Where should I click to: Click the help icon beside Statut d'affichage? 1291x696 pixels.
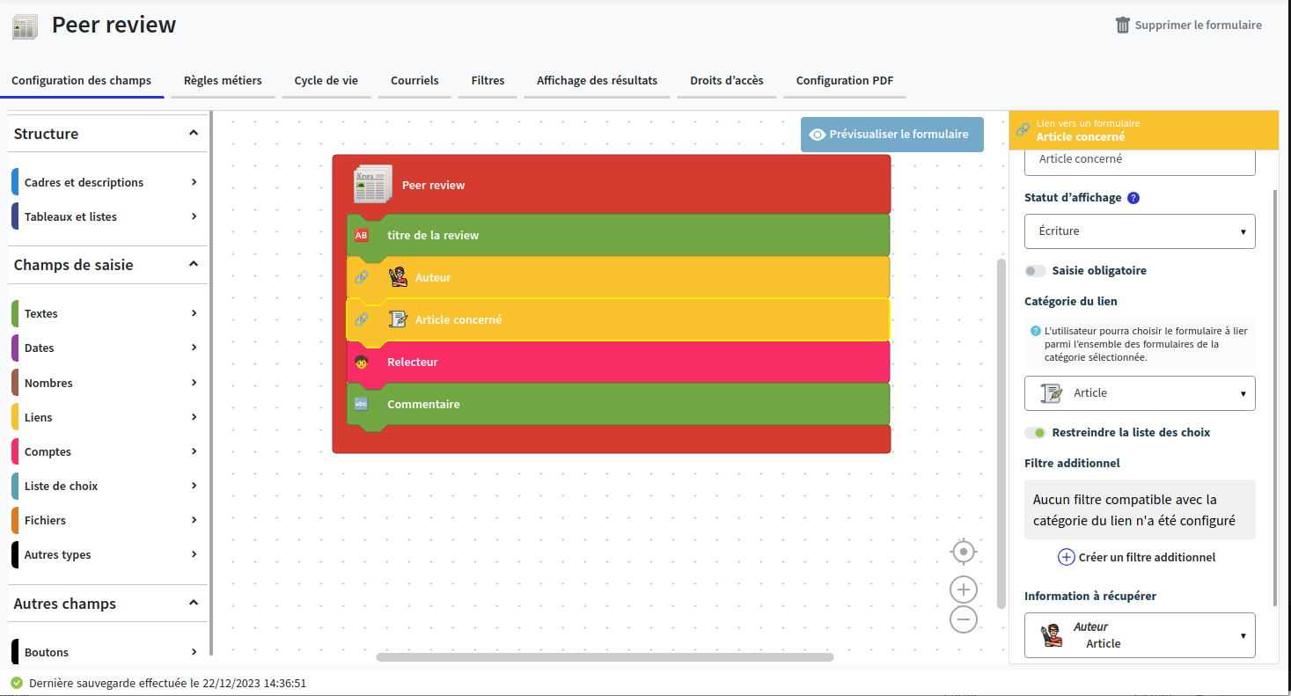(1133, 198)
